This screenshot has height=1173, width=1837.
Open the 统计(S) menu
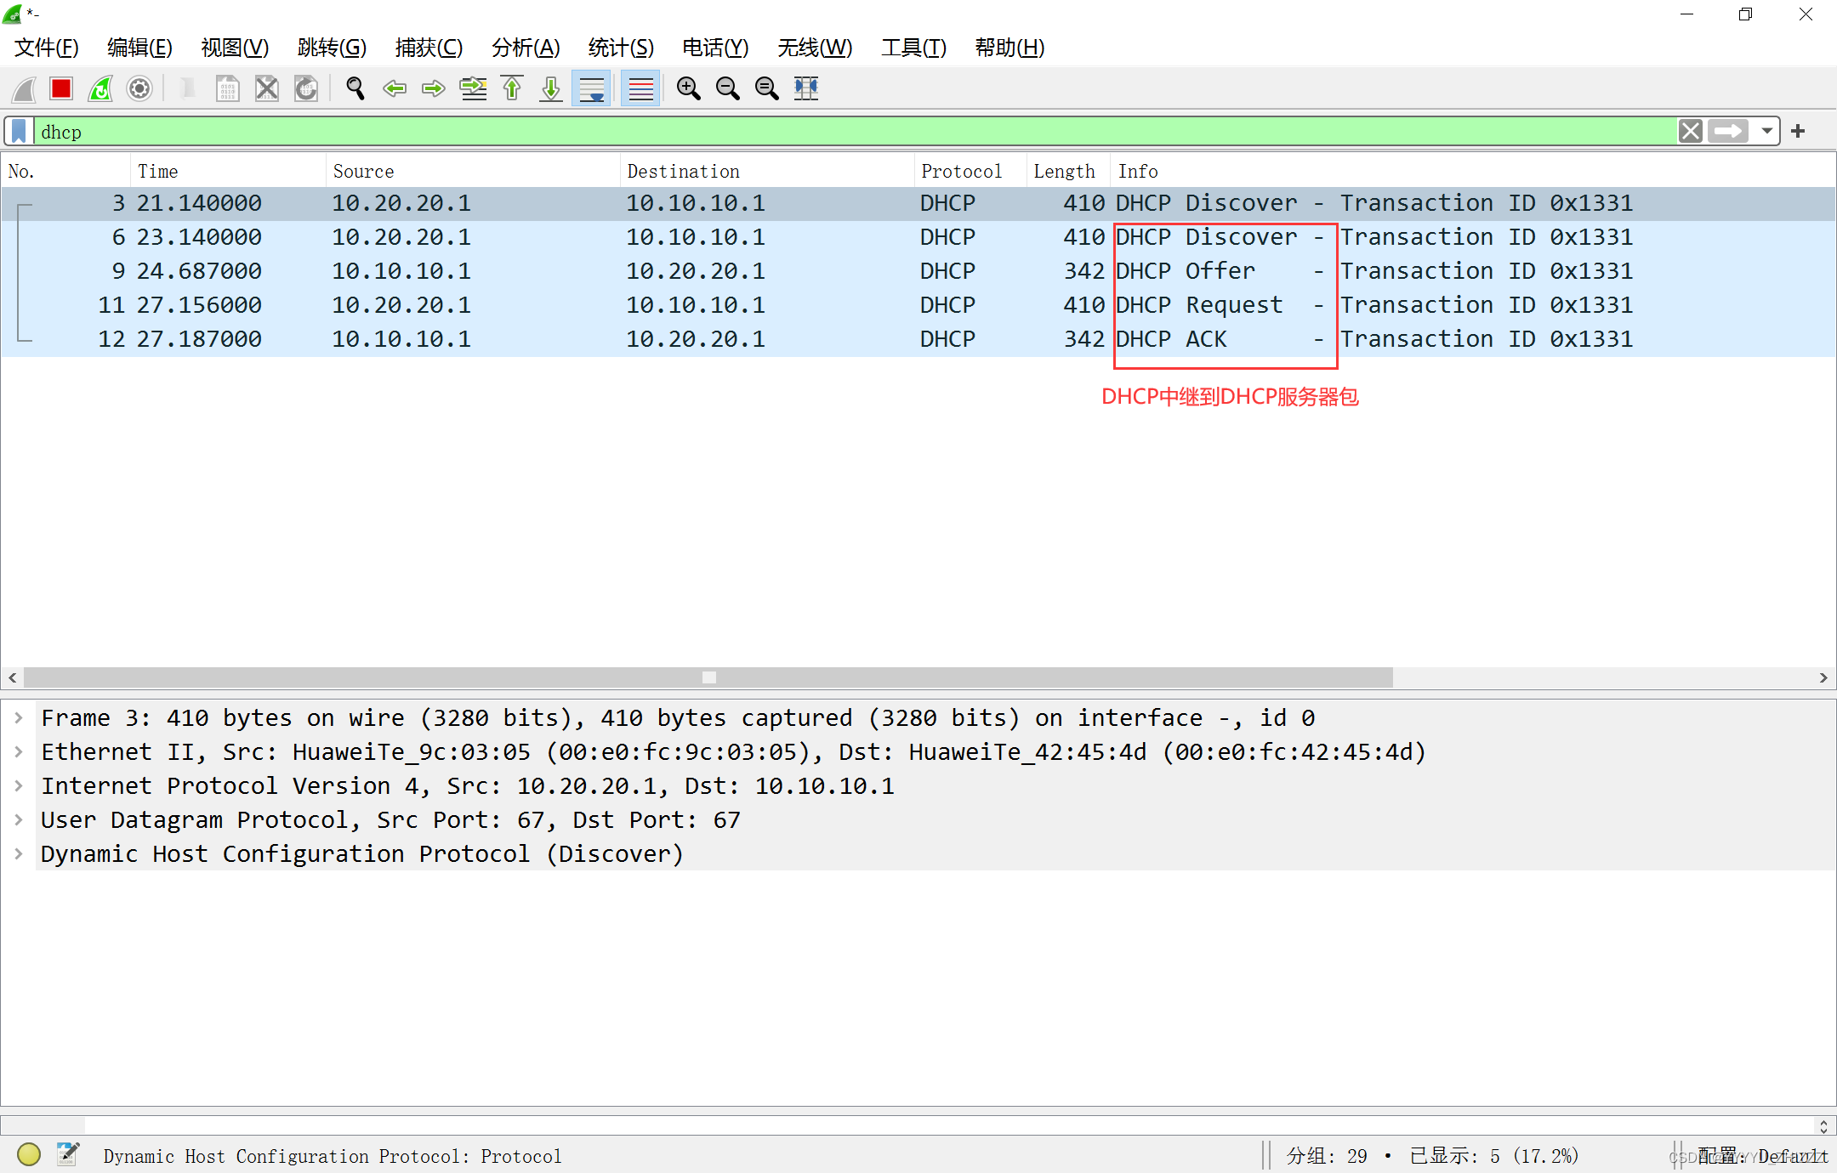[621, 48]
